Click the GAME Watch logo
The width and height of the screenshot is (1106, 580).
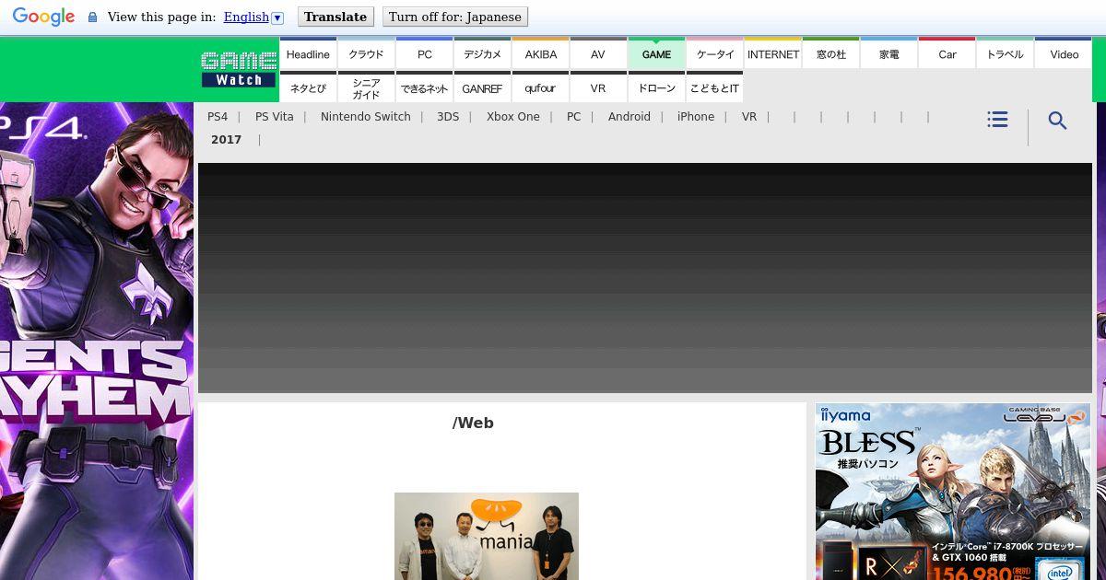239,69
